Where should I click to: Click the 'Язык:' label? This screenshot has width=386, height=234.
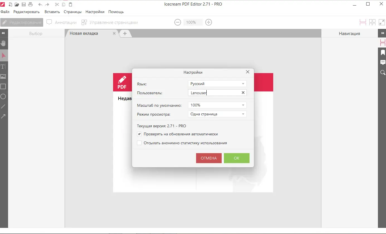point(142,84)
